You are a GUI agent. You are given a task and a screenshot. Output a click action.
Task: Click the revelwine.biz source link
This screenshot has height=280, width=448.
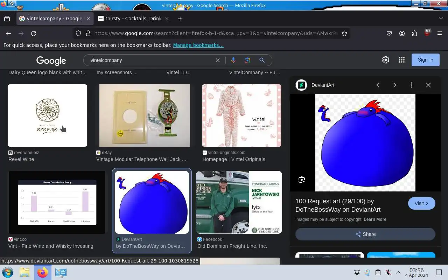click(26, 153)
